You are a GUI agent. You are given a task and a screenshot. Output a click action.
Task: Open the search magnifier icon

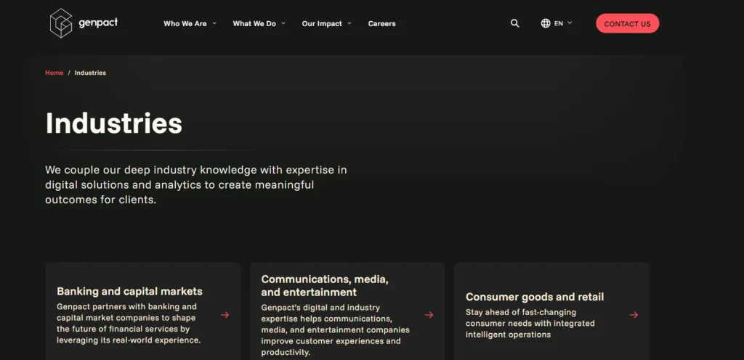(x=515, y=23)
